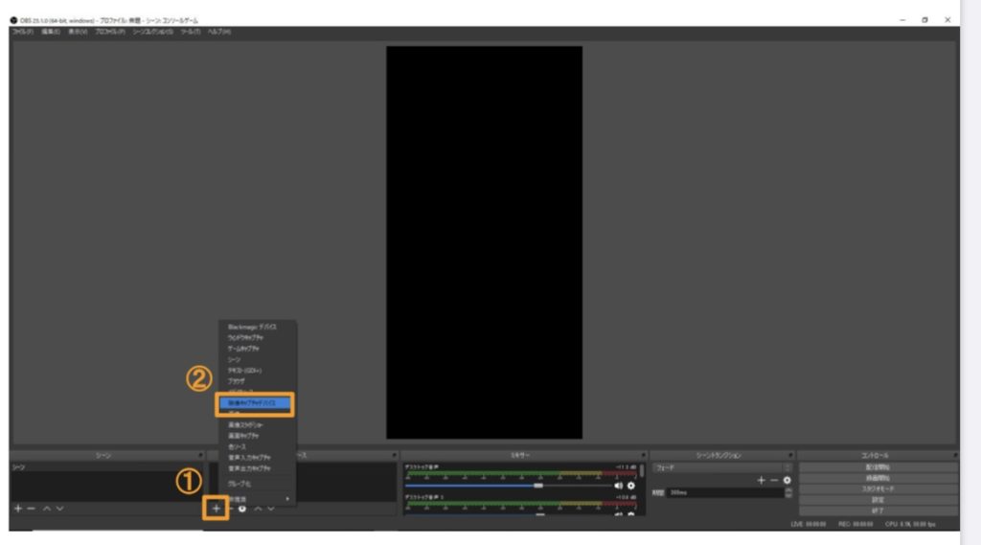Click 配信開始 (Start Streaming) button
This screenshot has height=545, width=981.
point(878,466)
